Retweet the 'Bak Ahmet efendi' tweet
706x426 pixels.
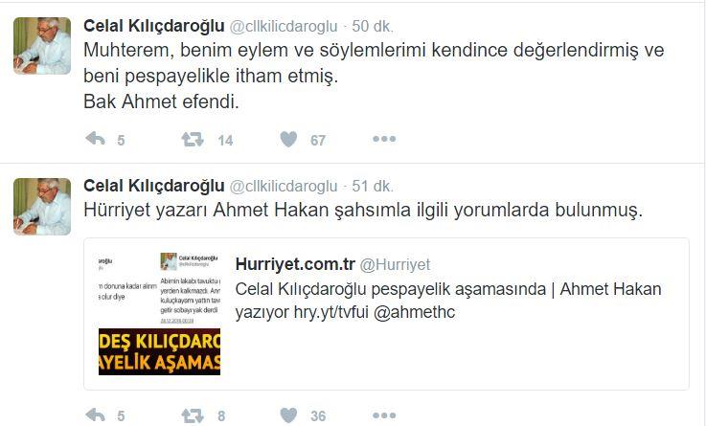tap(193, 140)
